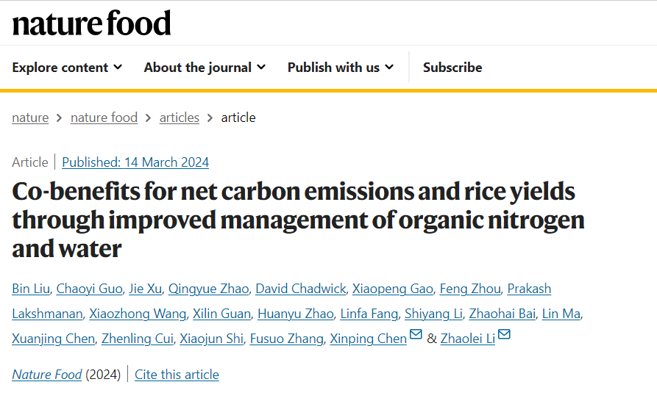Expand the Publish with us menu
Image resolution: width=657 pixels, height=393 pixels.
pyautogui.click(x=341, y=67)
